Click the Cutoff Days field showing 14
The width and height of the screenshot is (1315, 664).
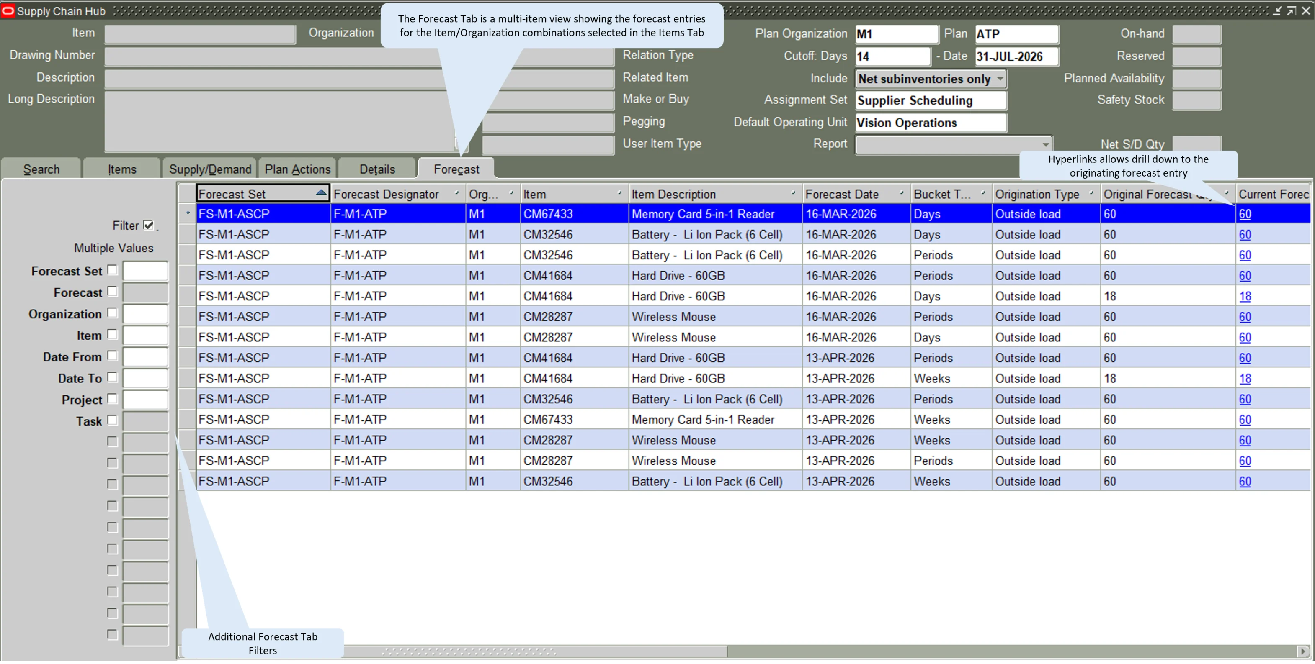pos(893,56)
